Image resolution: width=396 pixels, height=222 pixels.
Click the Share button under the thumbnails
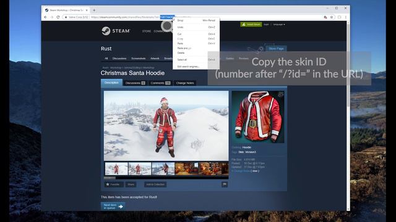131,184
